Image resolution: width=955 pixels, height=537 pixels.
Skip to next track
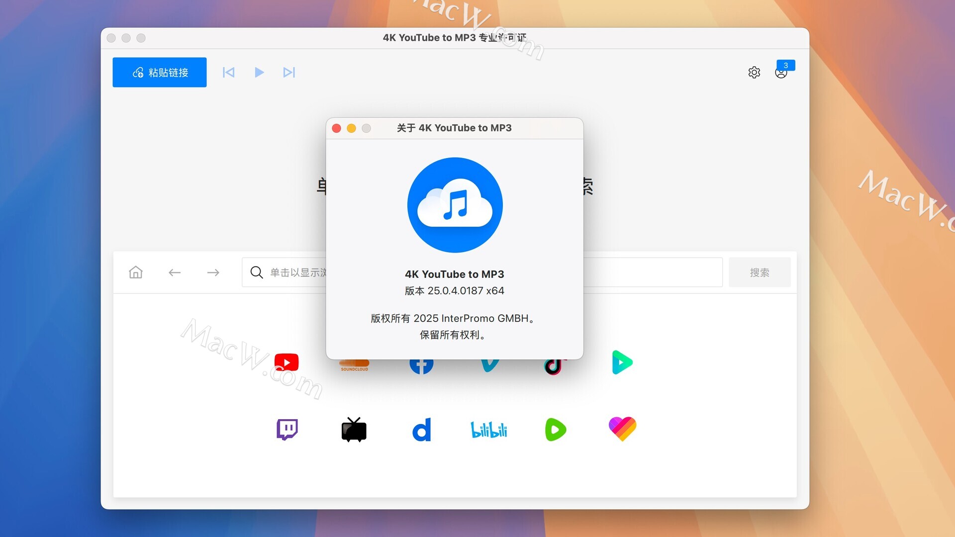coord(289,73)
